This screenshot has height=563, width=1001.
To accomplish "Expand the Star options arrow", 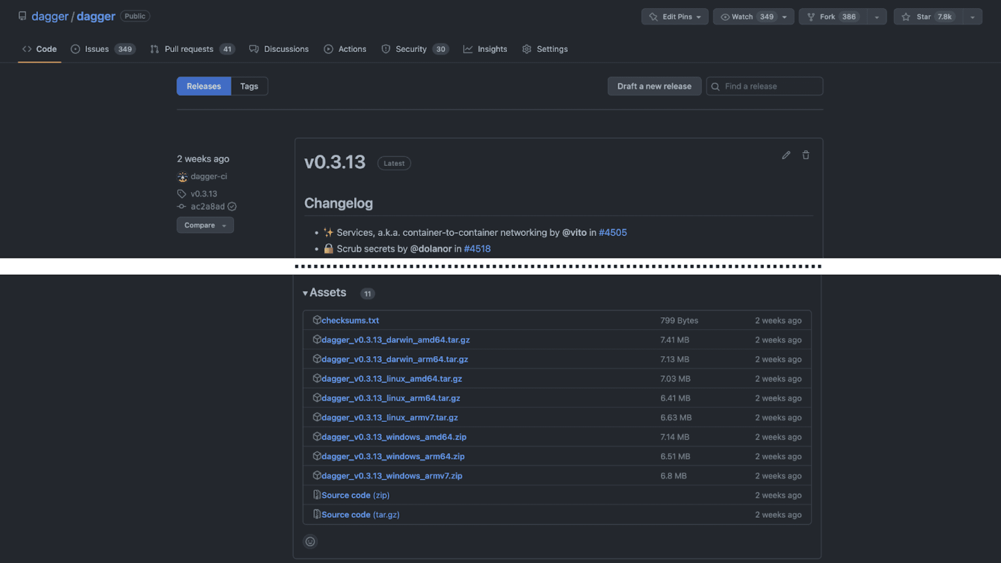I will (x=972, y=16).
